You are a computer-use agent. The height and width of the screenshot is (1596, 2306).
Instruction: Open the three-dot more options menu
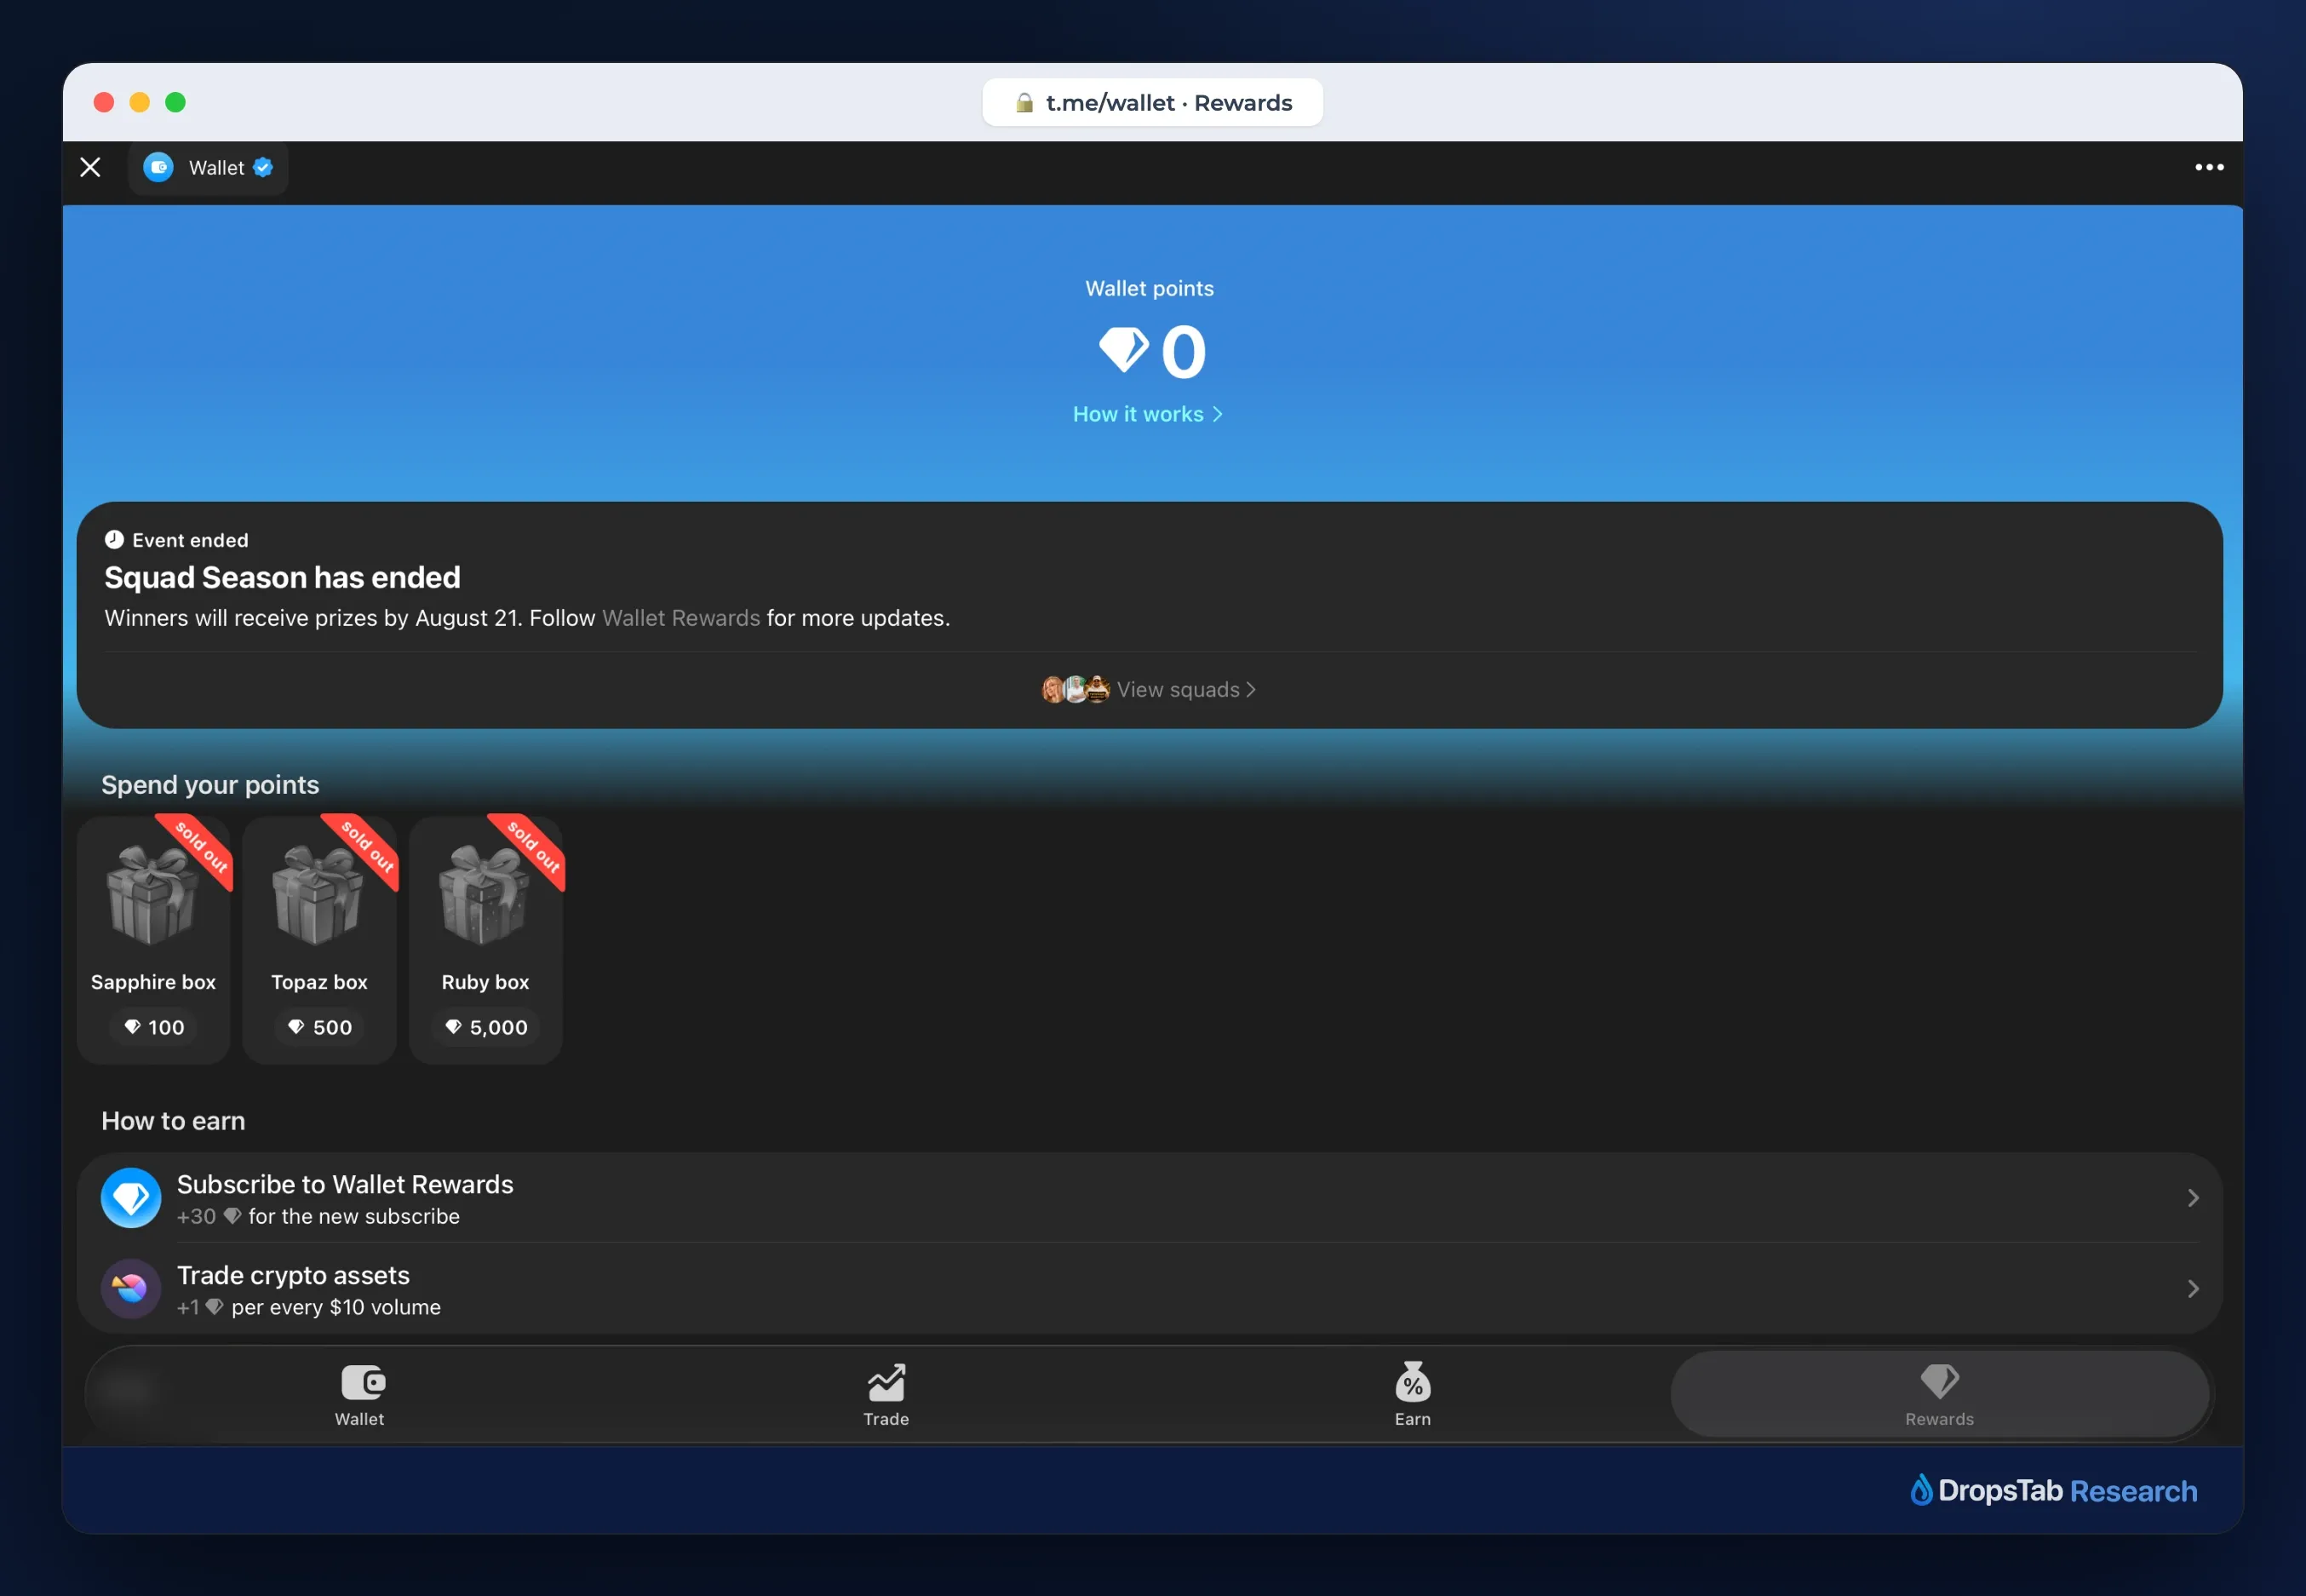[x=2209, y=167]
